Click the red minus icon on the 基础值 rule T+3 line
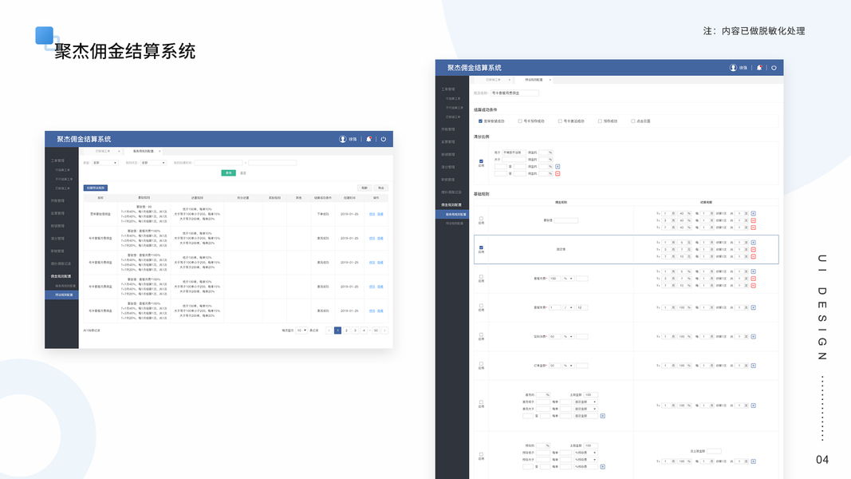 tap(754, 220)
